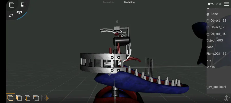Select the rotate tool with circular arrow
Image resolution: width=231 pixels, height=103 pixels.
point(19,12)
